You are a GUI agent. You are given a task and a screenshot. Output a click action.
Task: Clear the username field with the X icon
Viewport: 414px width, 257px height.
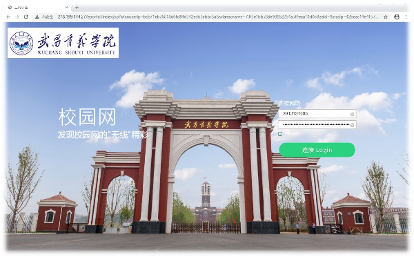pos(352,114)
